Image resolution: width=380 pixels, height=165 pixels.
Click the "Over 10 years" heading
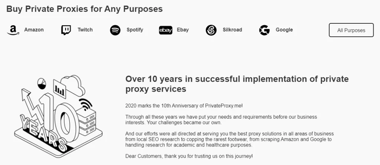tap(237, 84)
